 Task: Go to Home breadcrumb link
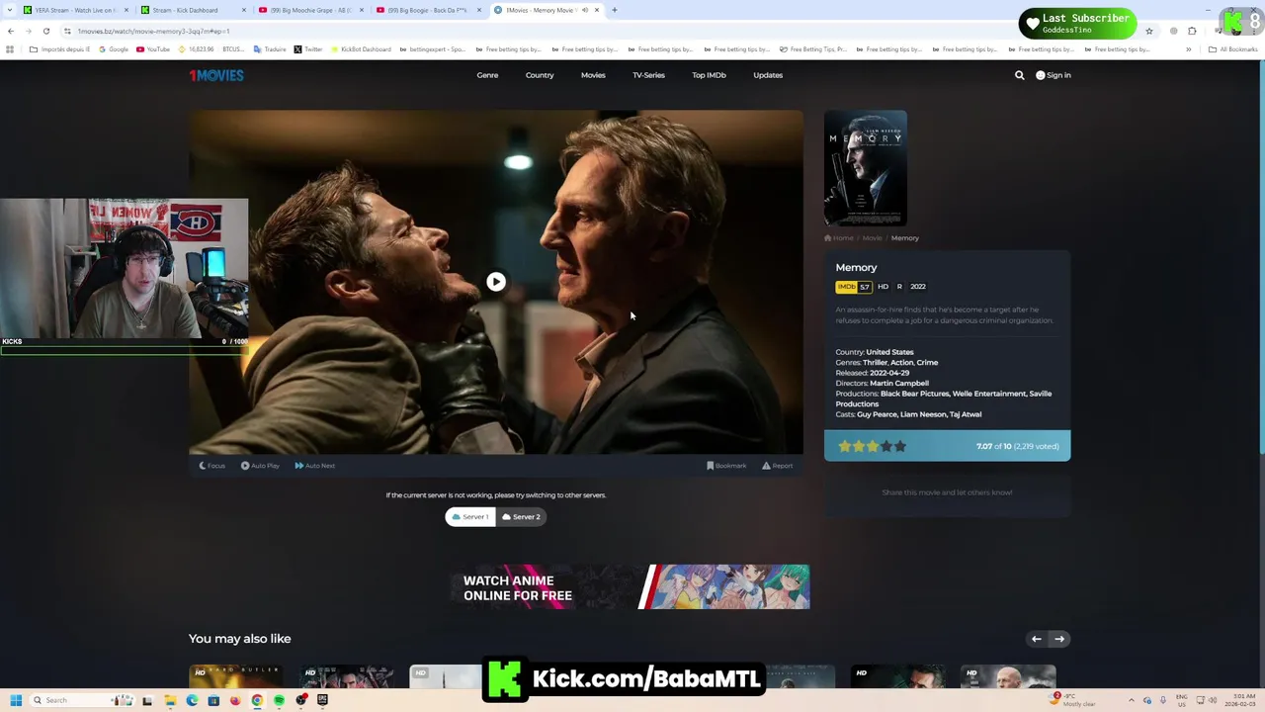pos(839,238)
